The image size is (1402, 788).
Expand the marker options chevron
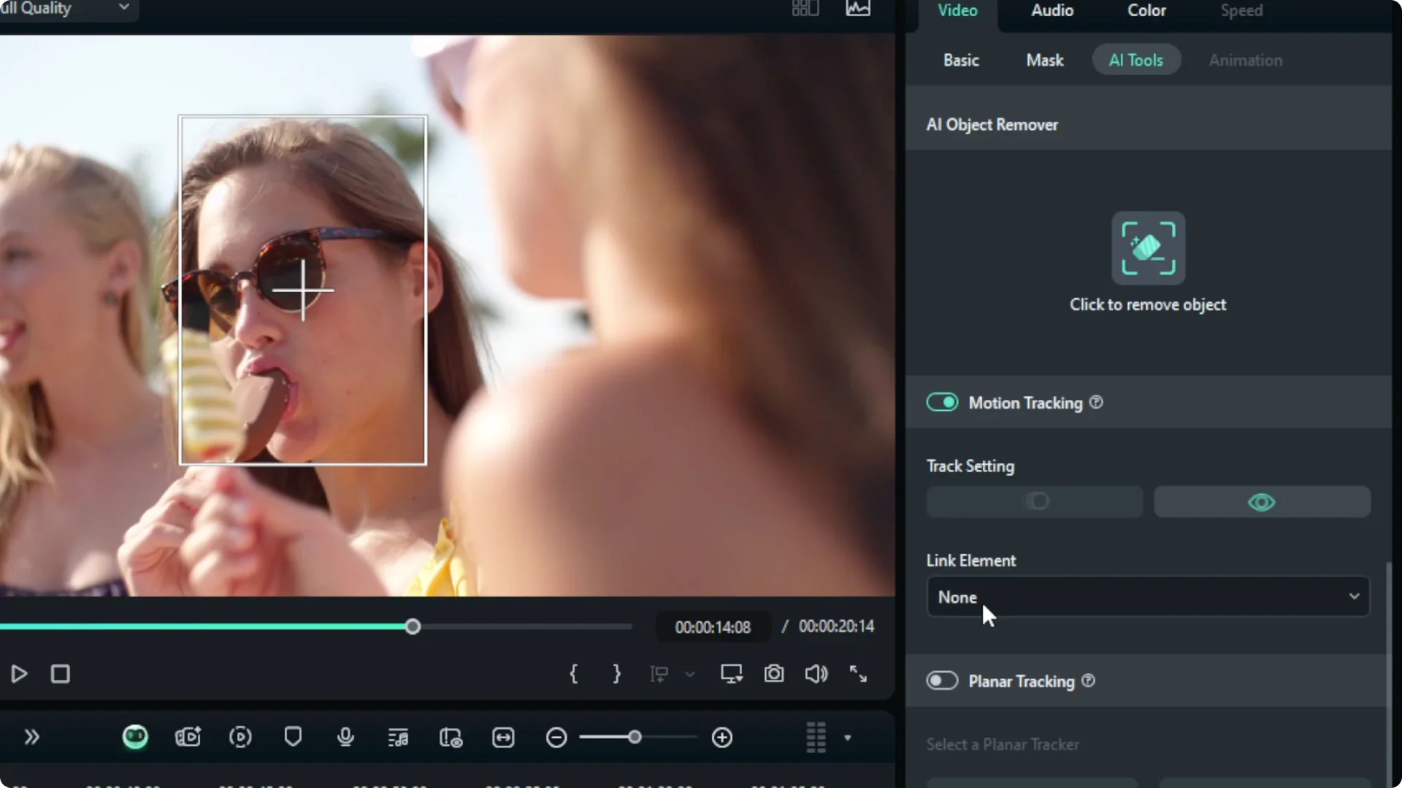tap(689, 674)
